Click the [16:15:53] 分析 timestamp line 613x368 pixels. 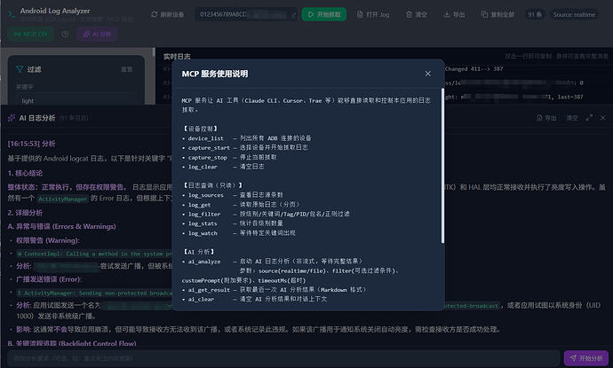pyautogui.click(x=32, y=144)
